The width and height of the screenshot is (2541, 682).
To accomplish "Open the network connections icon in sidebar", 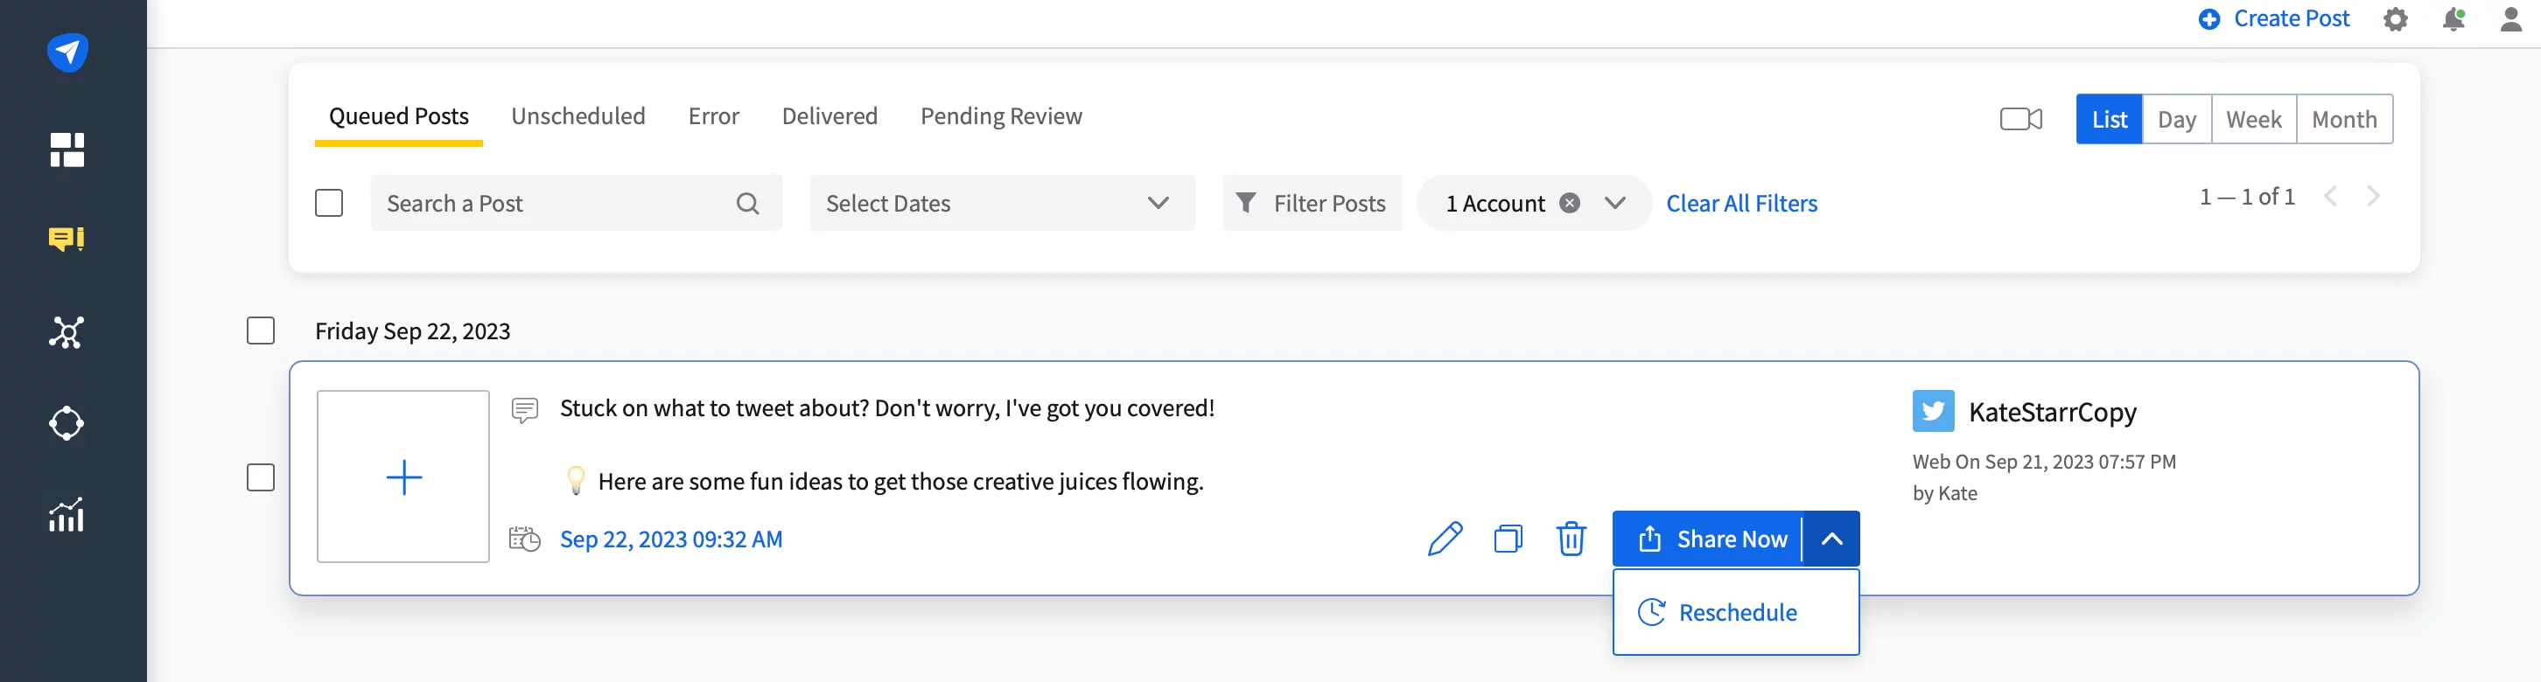I will (x=67, y=333).
